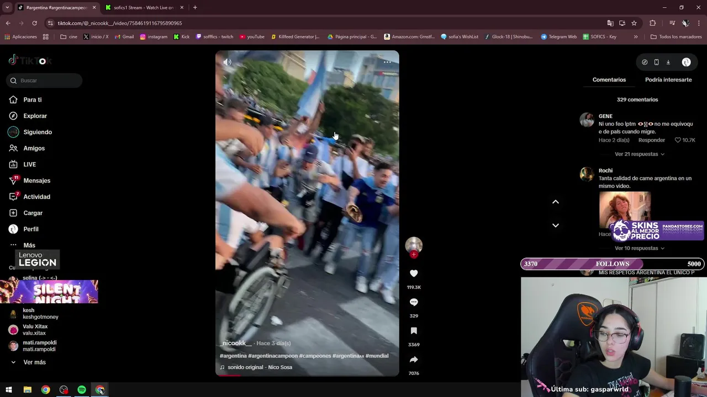
Task: Open the _nicookk__ username link
Action: click(x=236, y=343)
